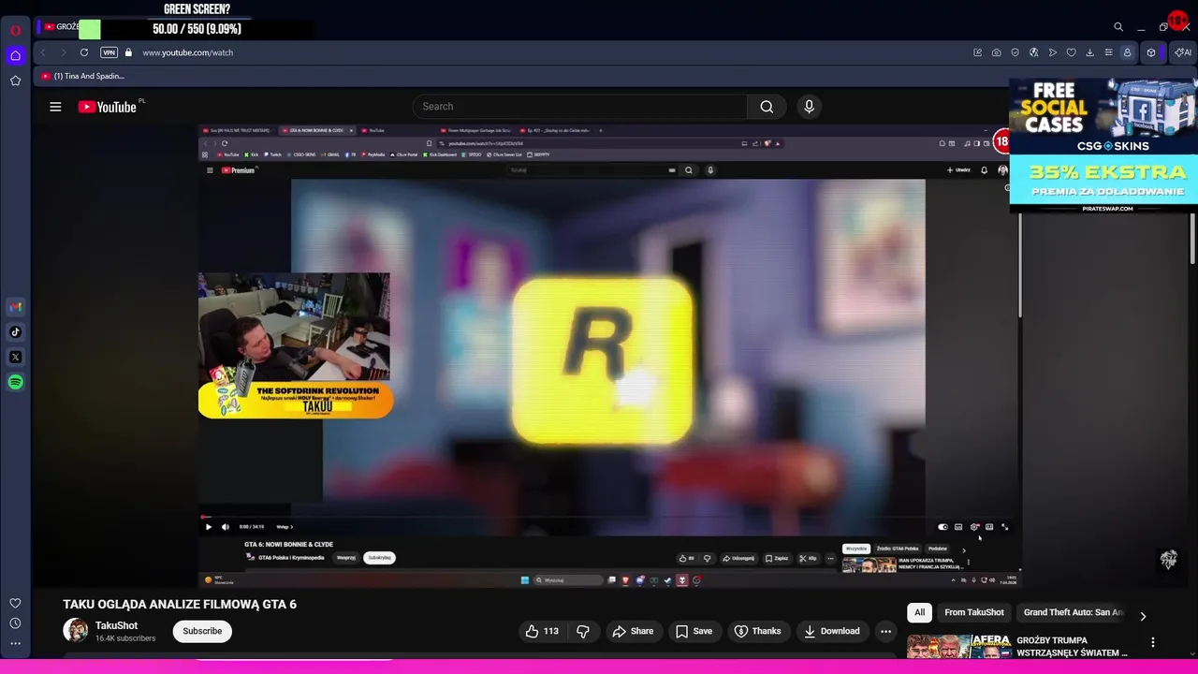1198x674 pixels.
Task: Open the multicolor app icon above TikTok in the sidebar
Action: [15, 307]
